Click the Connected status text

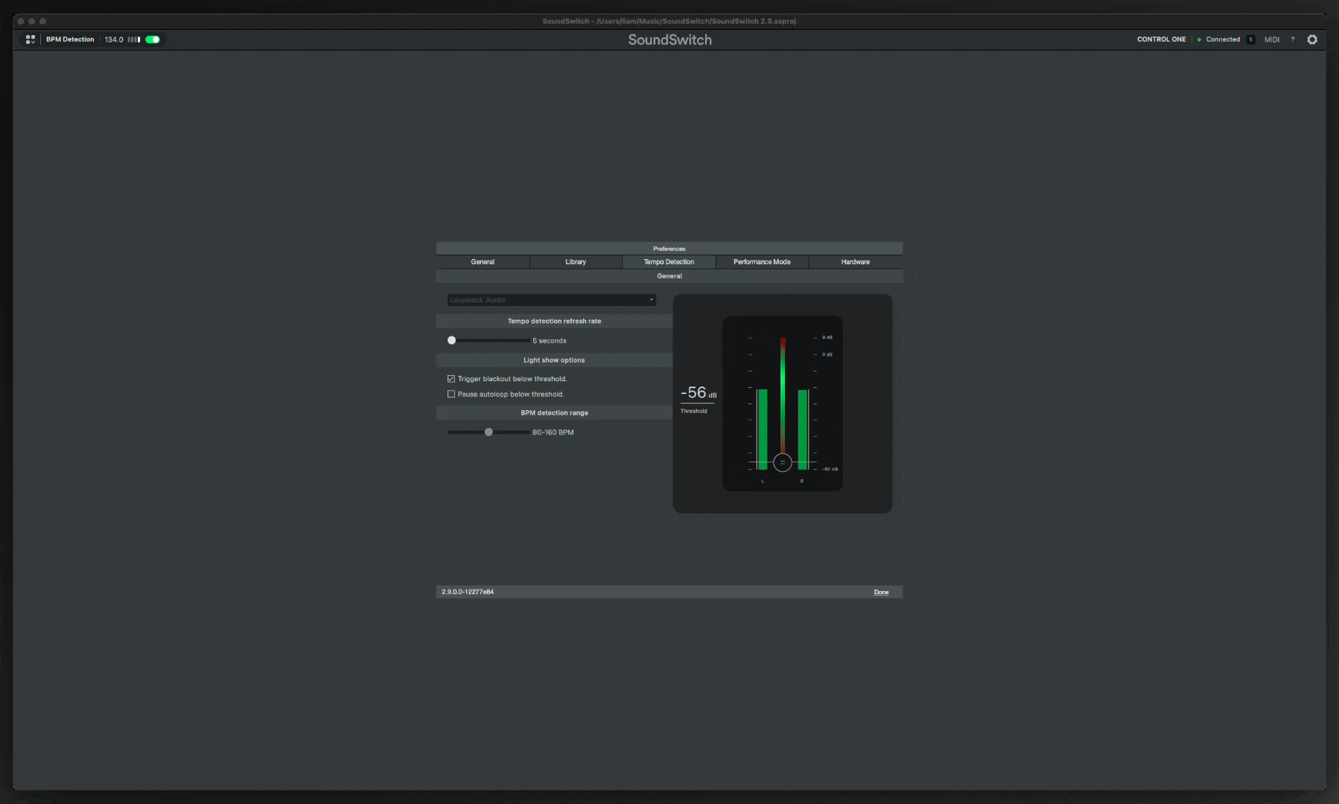tap(1223, 39)
